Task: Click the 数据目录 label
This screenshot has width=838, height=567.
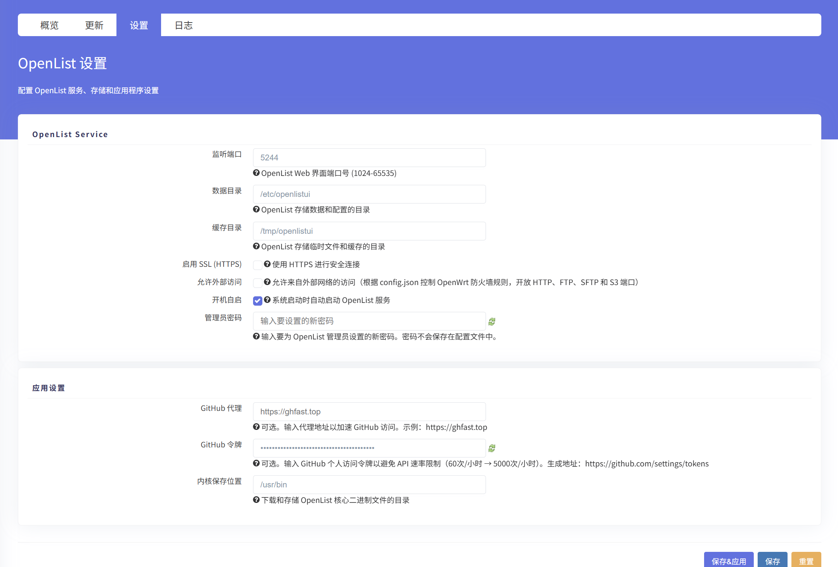Action: click(227, 191)
